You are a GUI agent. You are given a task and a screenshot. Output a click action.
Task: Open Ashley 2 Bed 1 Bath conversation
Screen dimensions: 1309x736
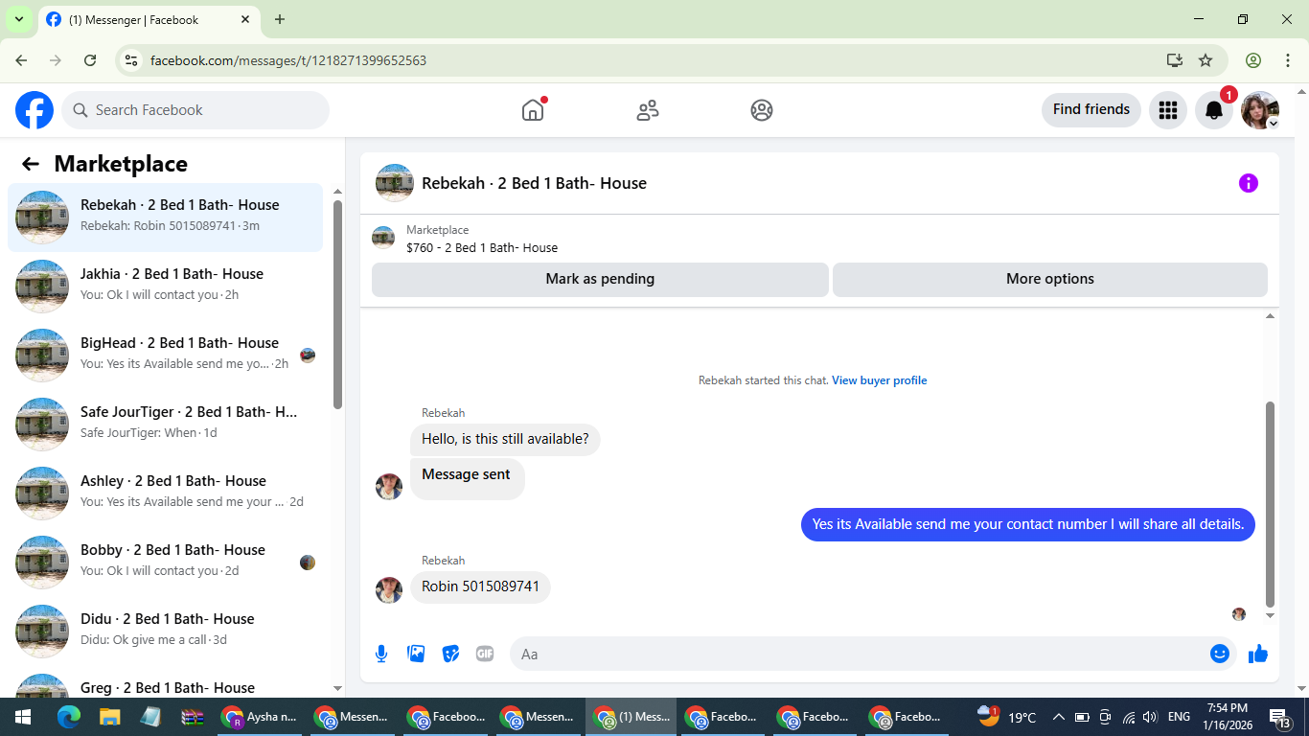(166, 494)
